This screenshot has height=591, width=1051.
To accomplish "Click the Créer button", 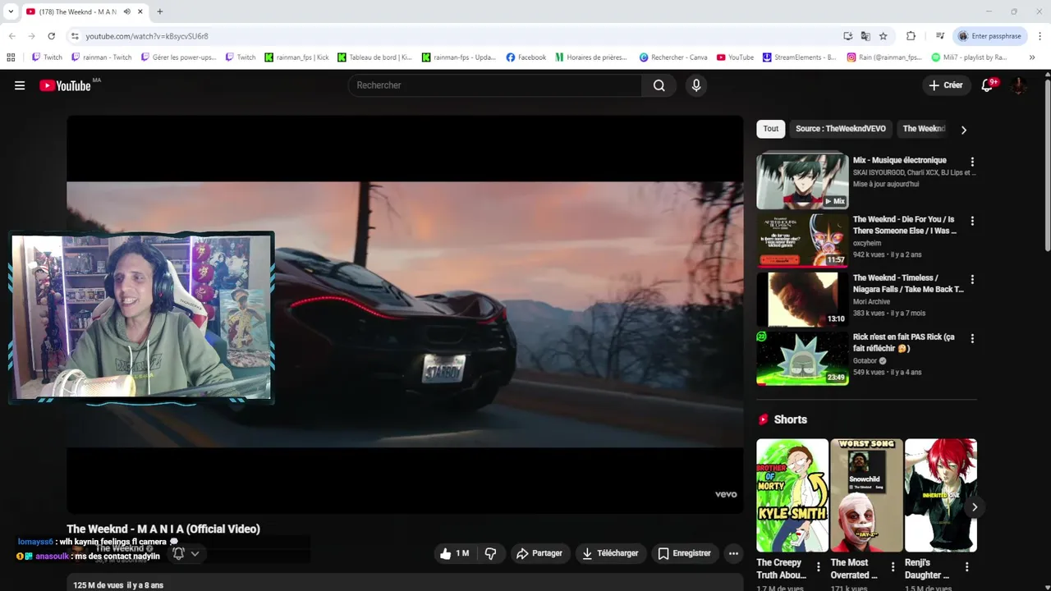I will (x=945, y=85).
